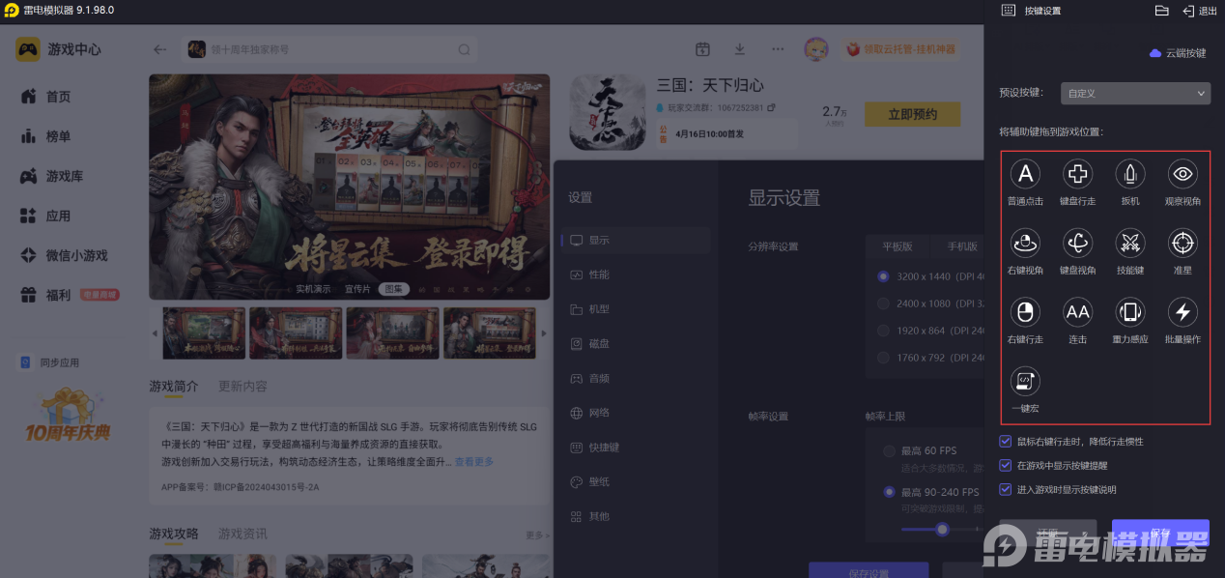Screen dimensions: 1225x578
Task: Select the 右键行走 mouse key icon
Action: (1025, 311)
